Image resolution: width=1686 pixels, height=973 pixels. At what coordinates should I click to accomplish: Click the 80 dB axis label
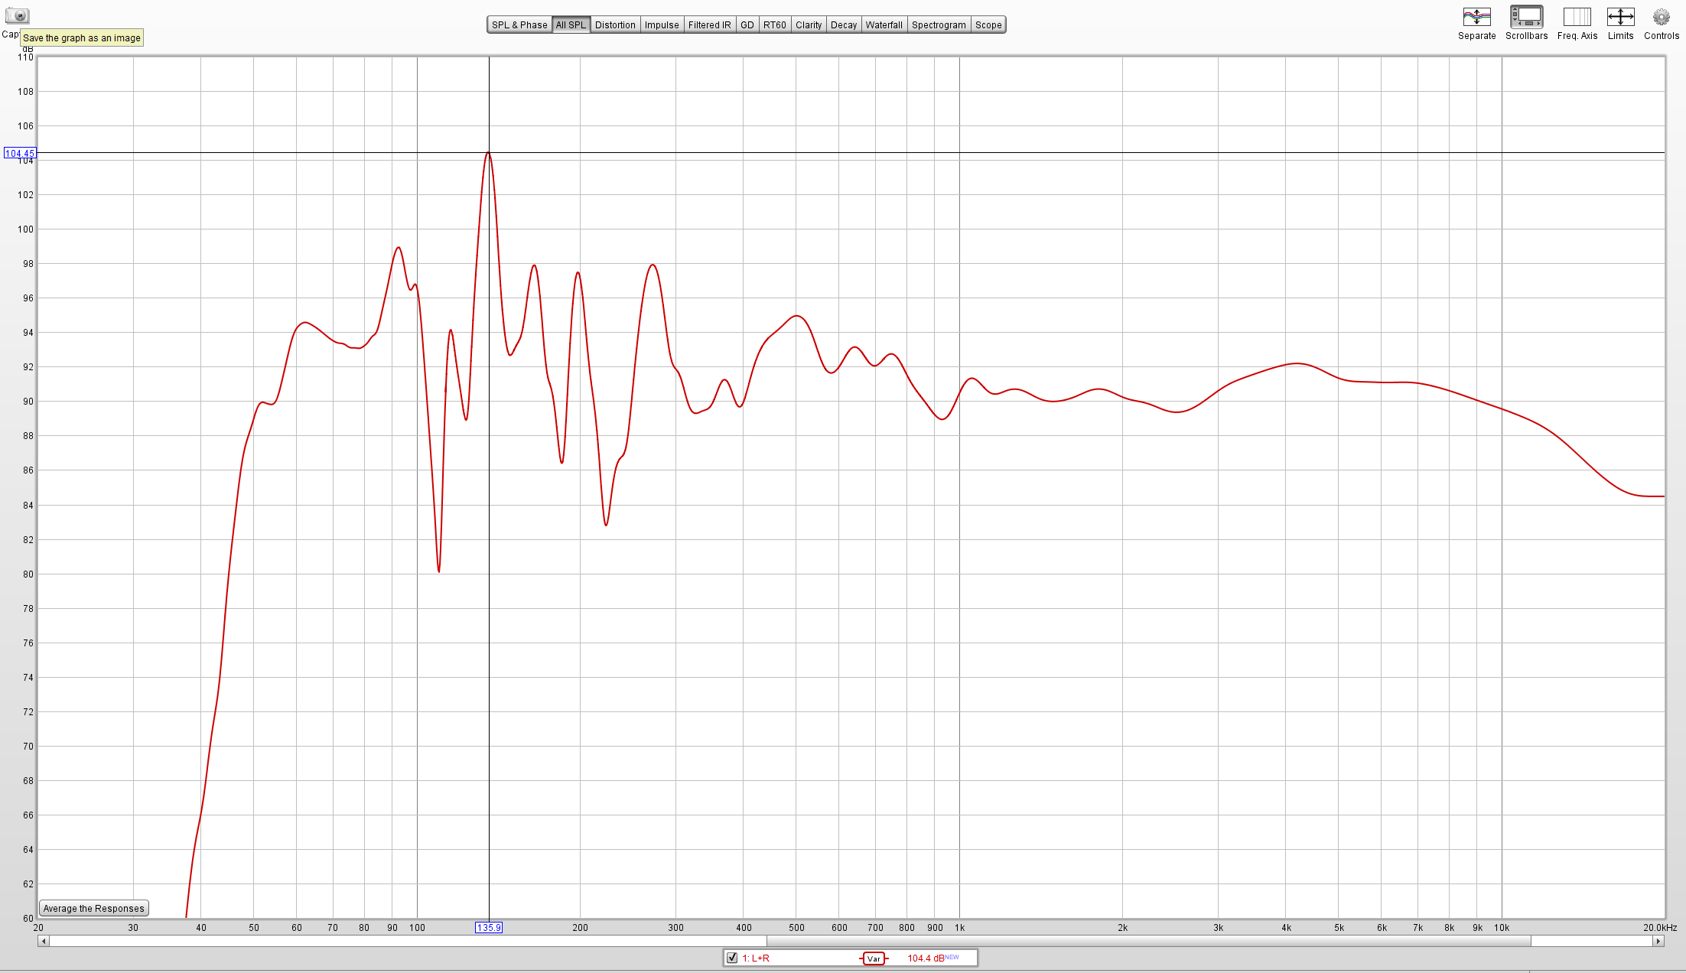point(28,574)
